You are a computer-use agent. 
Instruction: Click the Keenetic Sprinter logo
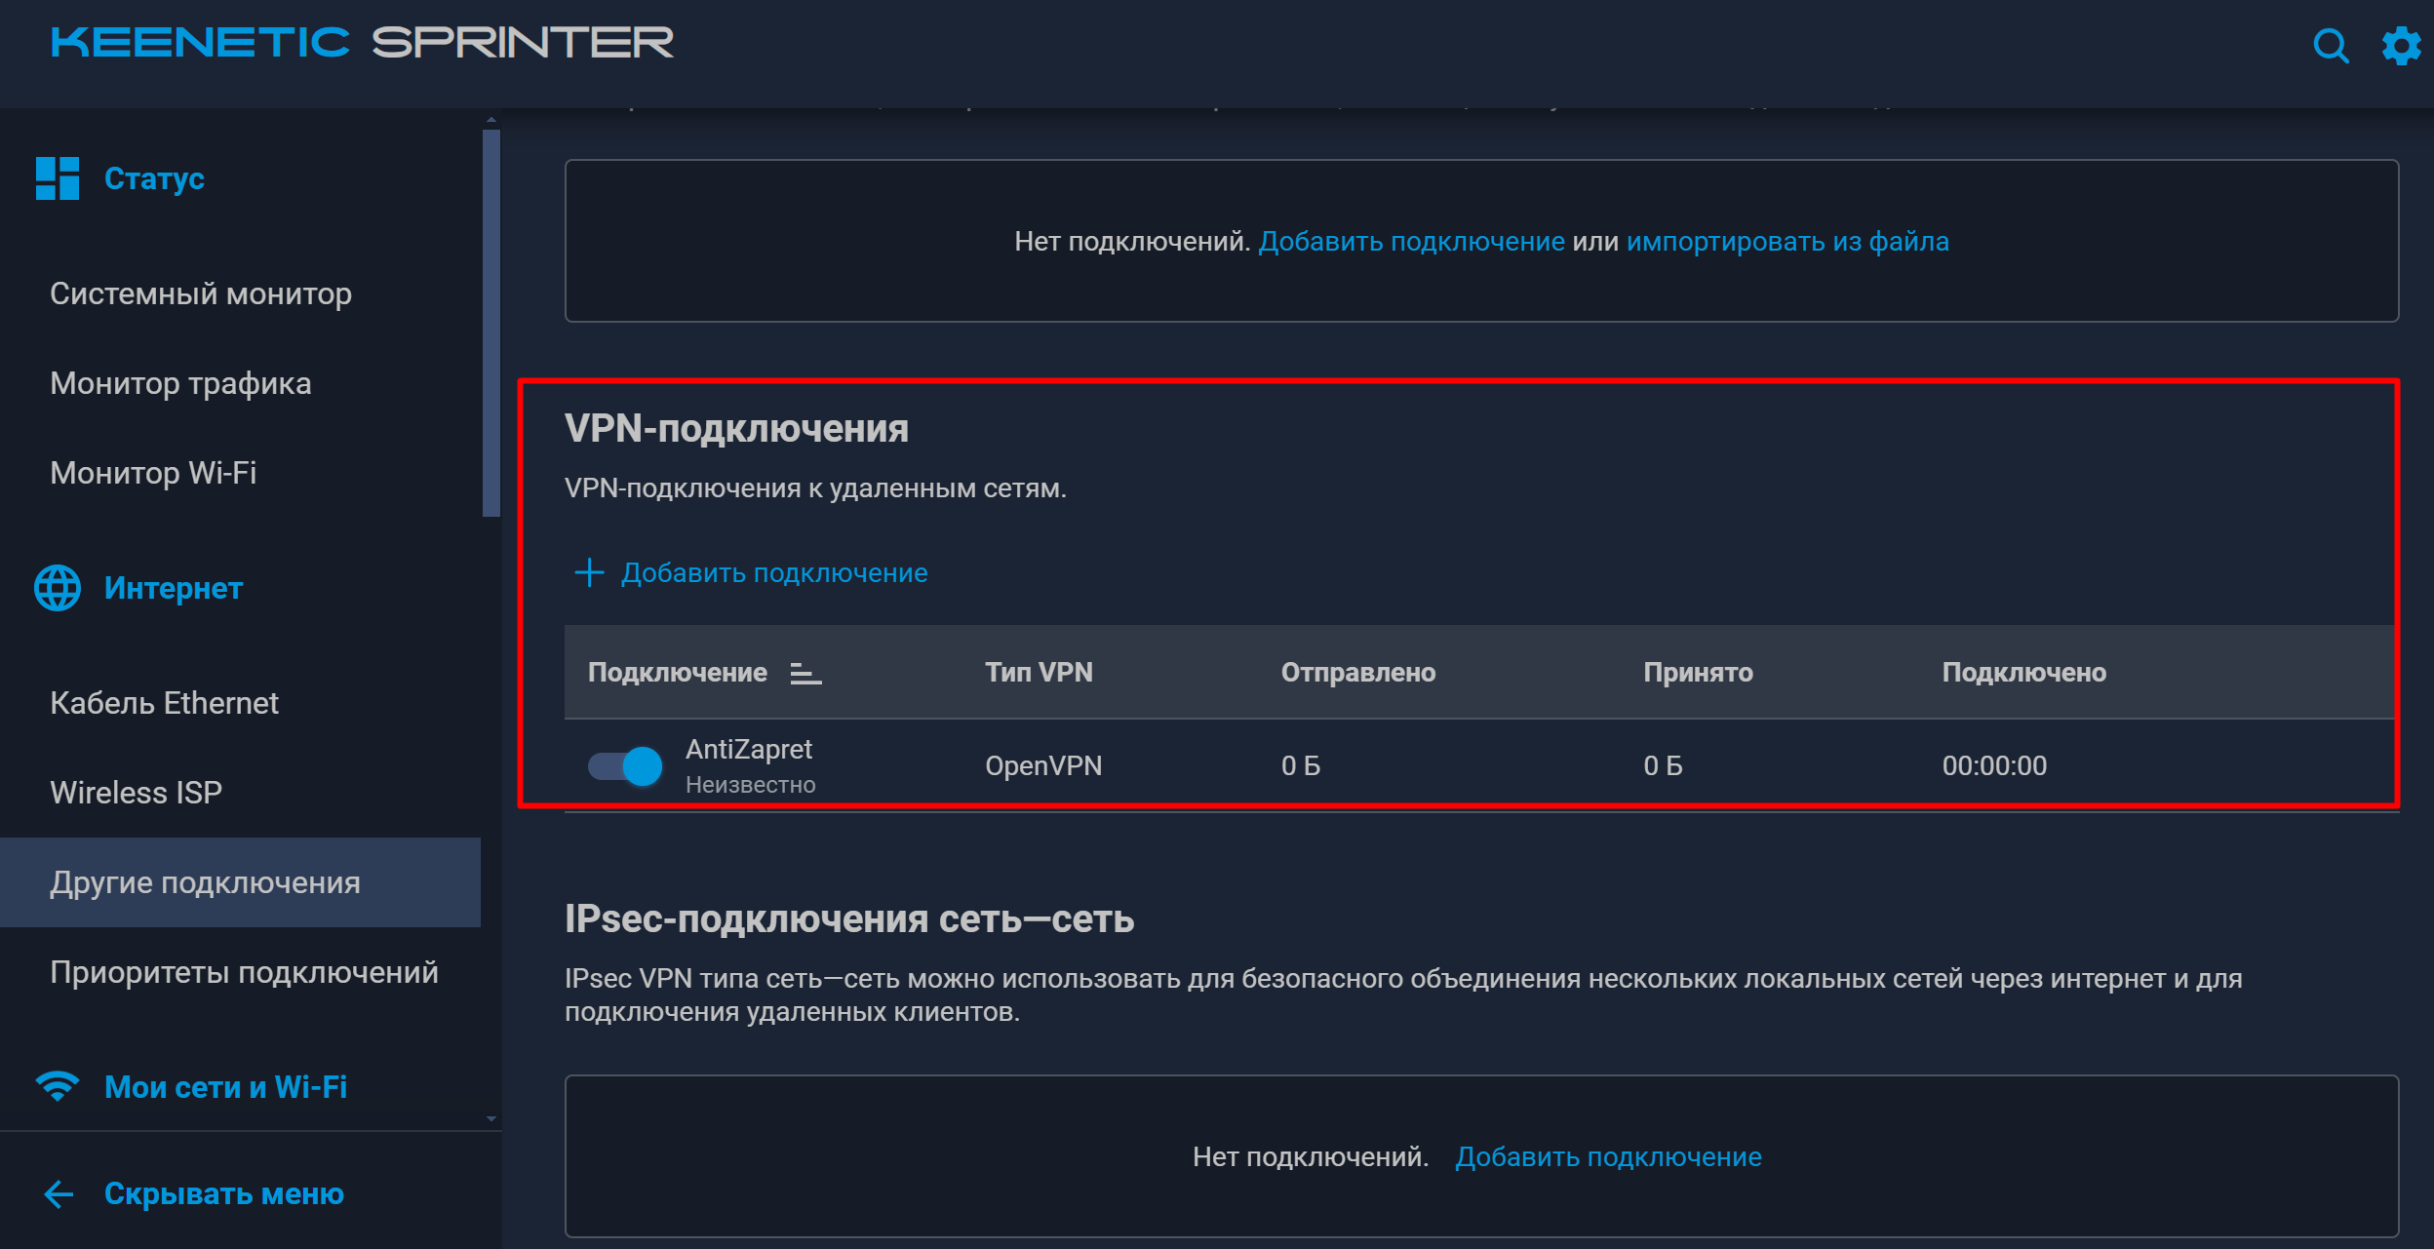coord(362,43)
